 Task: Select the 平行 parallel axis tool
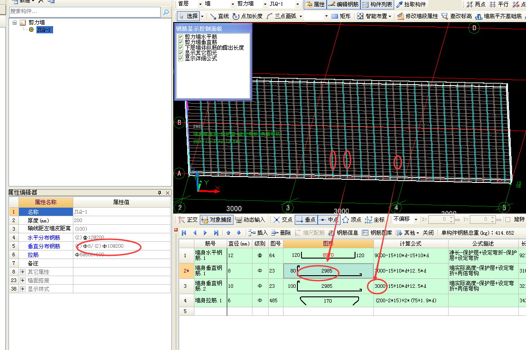coord(499,5)
